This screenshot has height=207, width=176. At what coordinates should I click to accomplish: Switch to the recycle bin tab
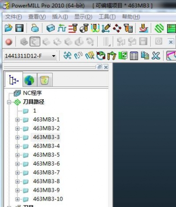(x=45, y=80)
